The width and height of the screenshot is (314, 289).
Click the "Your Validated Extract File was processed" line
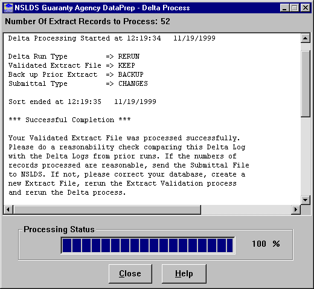[124, 138]
